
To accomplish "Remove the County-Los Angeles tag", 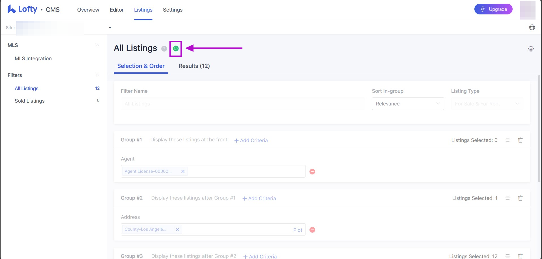I will pos(177,230).
